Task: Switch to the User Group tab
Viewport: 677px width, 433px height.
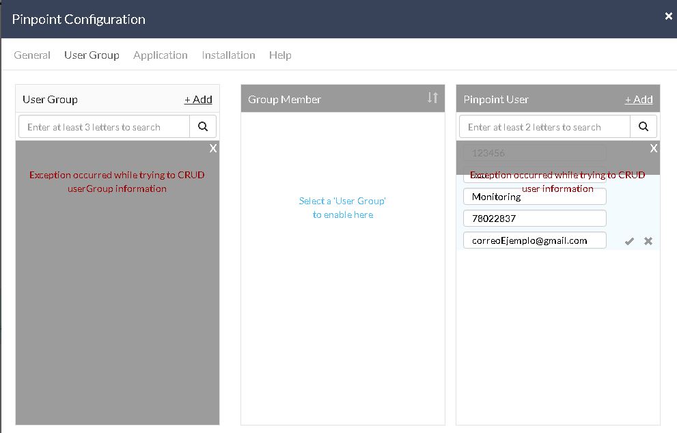Action: point(92,55)
